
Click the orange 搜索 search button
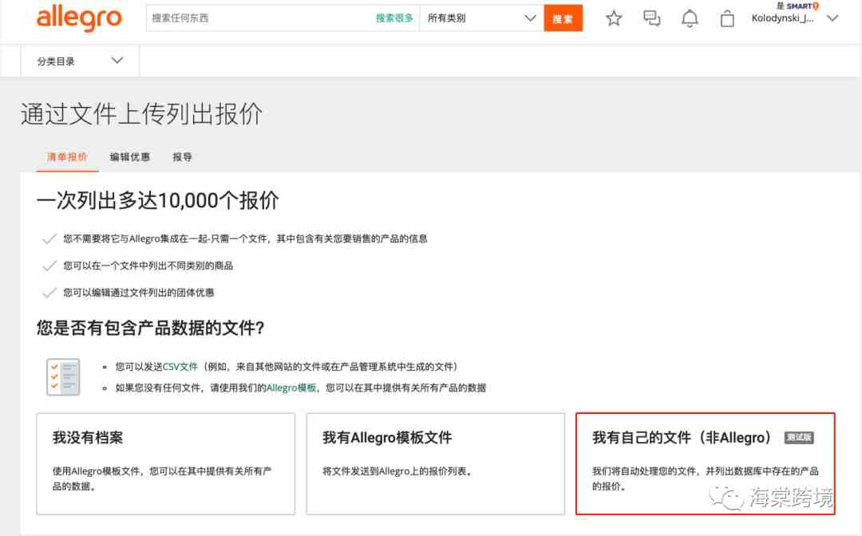(x=563, y=18)
